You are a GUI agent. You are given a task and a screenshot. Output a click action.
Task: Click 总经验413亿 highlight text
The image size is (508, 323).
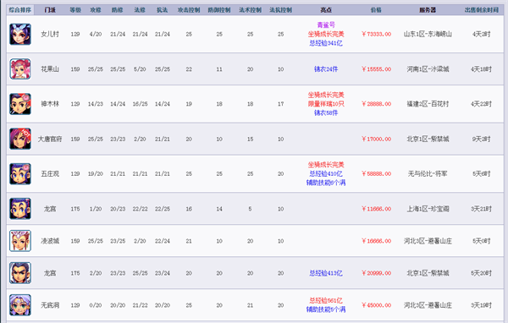[326, 273]
